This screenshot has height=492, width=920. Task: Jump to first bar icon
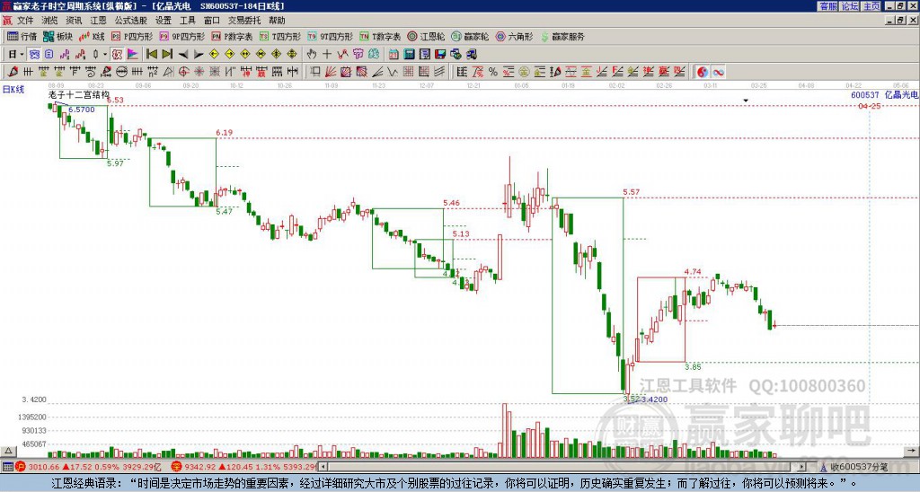tap(151, 54)
